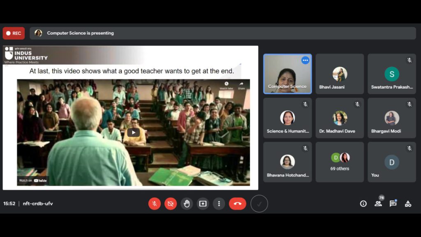This screenshot has height=237, width=421.
Task: Toggle the camera off button
Action: pyautogui.click(x=171, y=204)
